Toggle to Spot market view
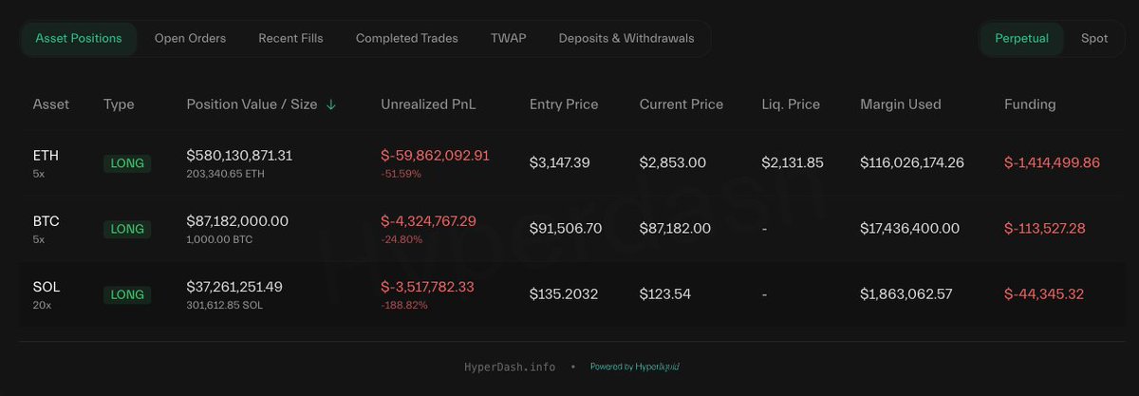1139x396 pixels. point(1093,39)
